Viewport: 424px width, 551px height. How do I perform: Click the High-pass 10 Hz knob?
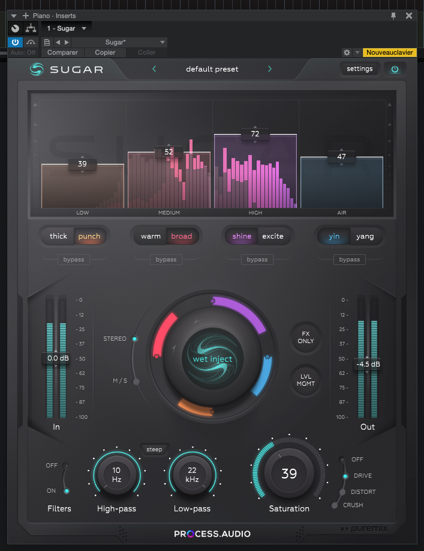pyautogui.click(x=116, y=475)
